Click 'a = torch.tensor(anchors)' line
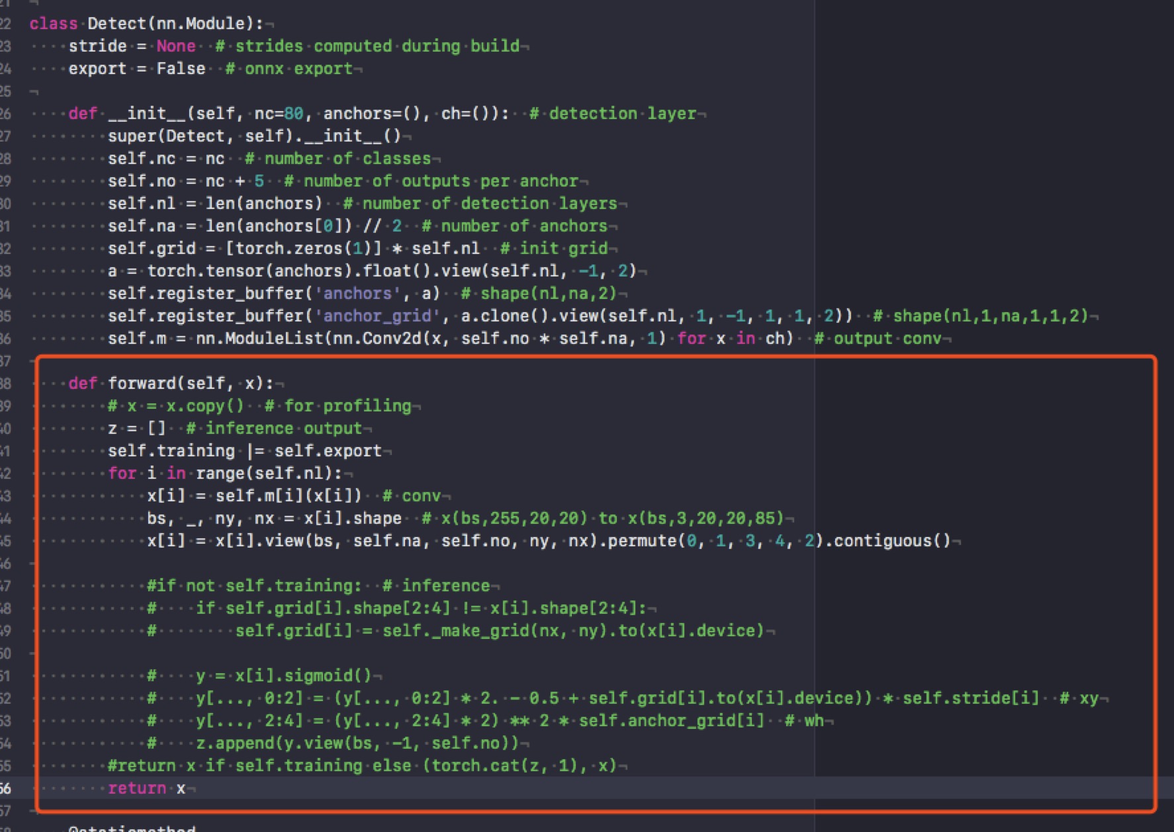Image resolution: width=1174 pixels, height=832 pixels. coord(373,271)
